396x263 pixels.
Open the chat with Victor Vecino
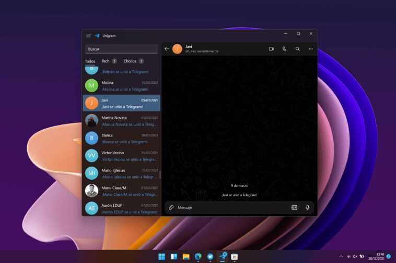click(x=122, y=156)
